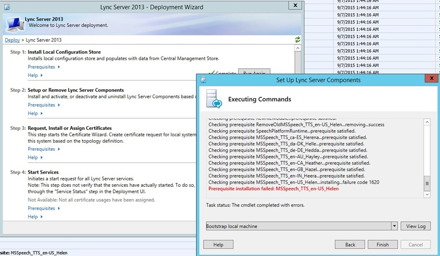Select the MSSpeech_TTS_en-AU_Hayley log line
440x256 pixels.
point(288,157)
